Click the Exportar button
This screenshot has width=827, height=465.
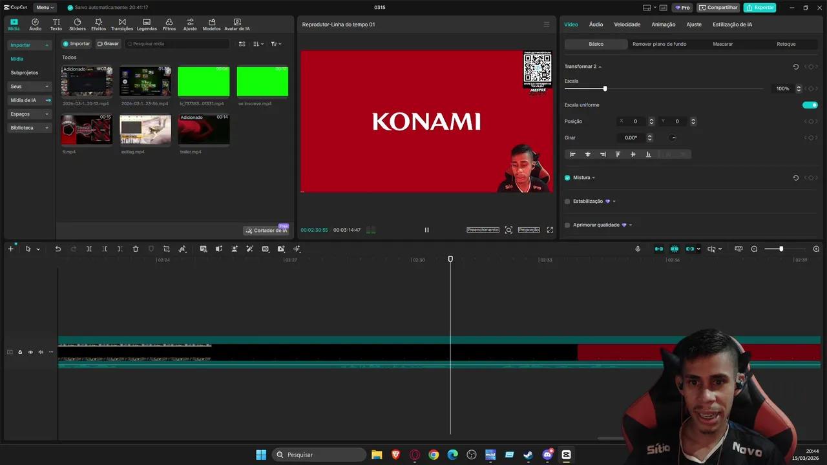[x=760, y=7]
